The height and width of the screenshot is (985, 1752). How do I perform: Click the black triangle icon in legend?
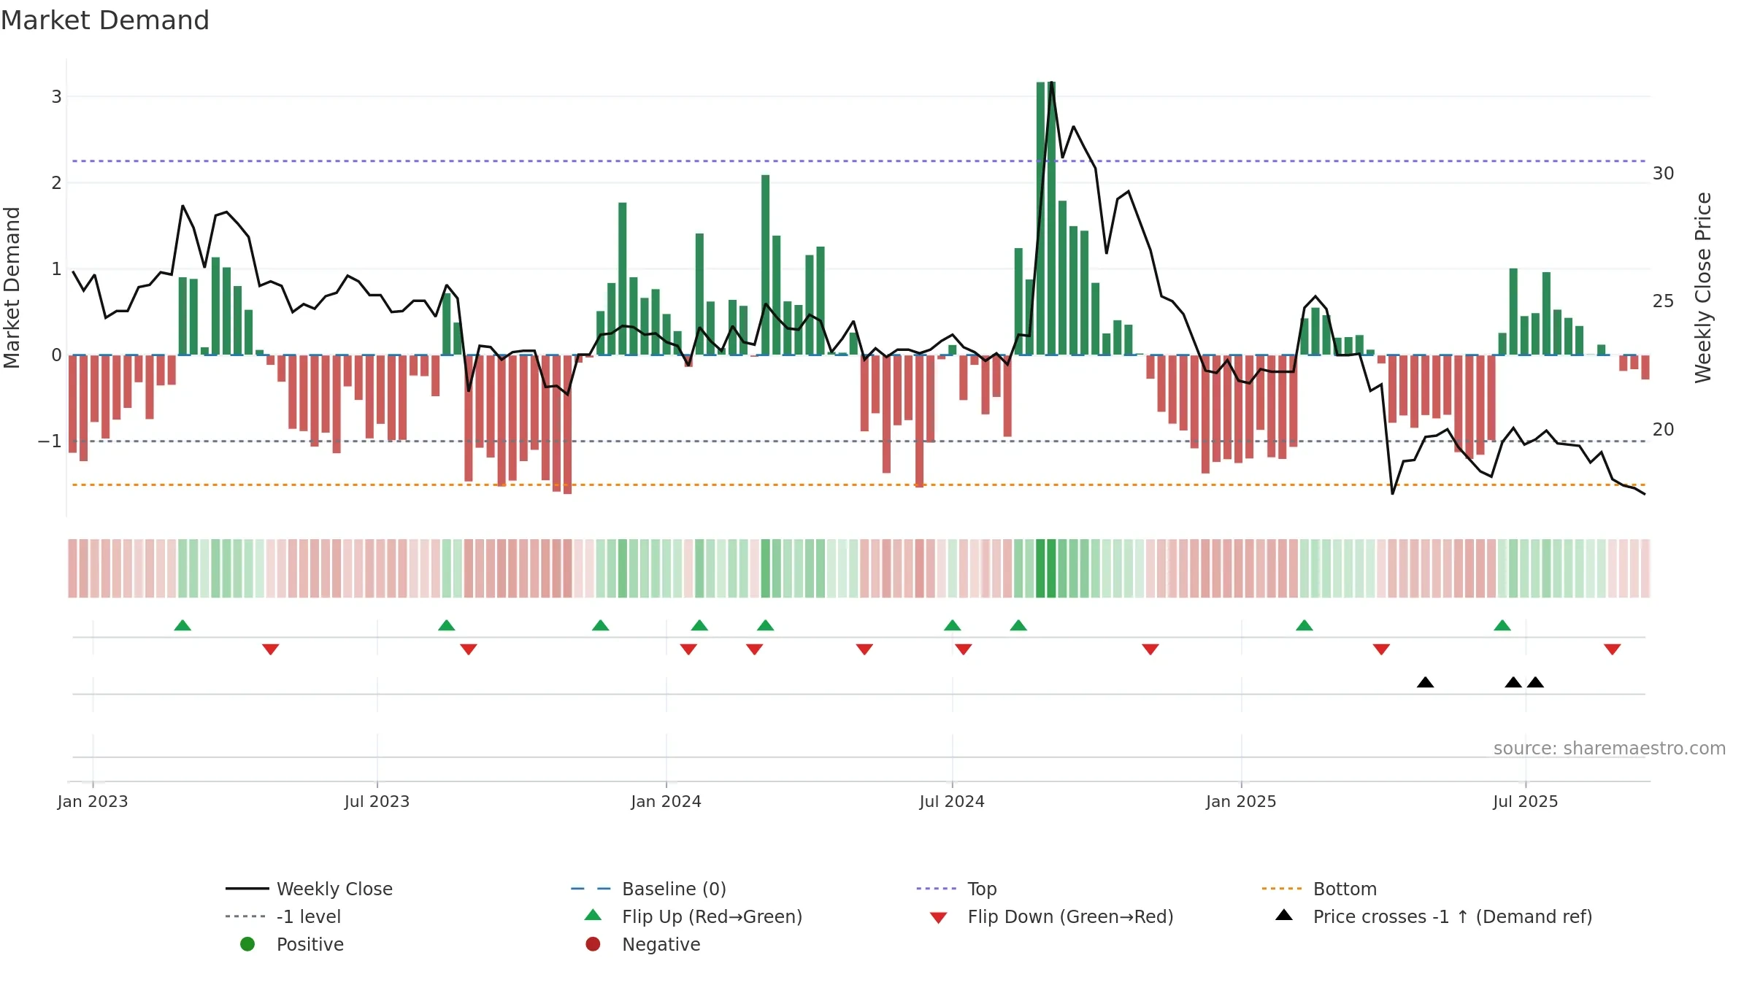(1284, 915)
